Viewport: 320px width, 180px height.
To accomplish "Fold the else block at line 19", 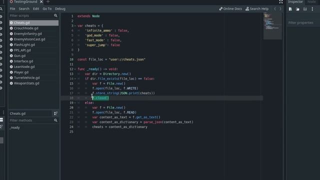I will pyautogui.click(x=75, y=103).
